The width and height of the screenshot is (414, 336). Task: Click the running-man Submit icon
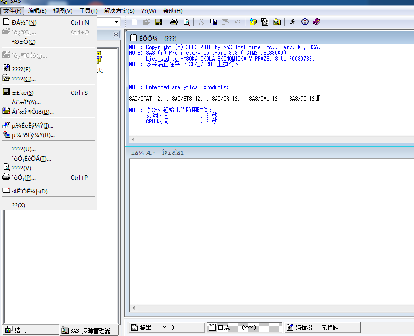pos(292,22)
